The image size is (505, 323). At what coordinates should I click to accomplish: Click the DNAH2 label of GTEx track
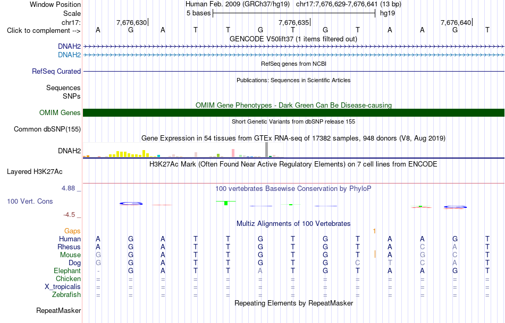pyautogui.click(x=69, y=151)
